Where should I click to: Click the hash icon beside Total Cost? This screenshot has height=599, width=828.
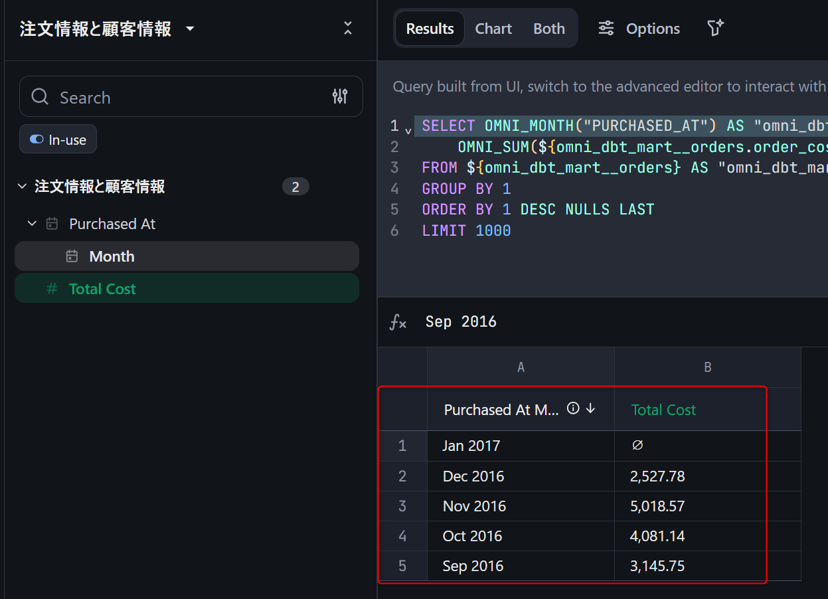52,289
